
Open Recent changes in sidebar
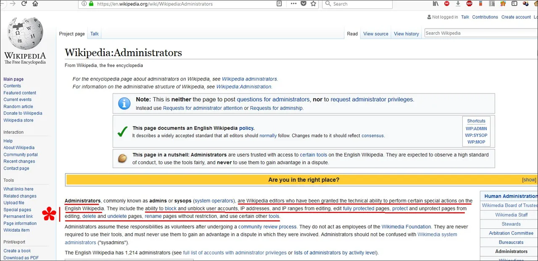click(19, 161)
